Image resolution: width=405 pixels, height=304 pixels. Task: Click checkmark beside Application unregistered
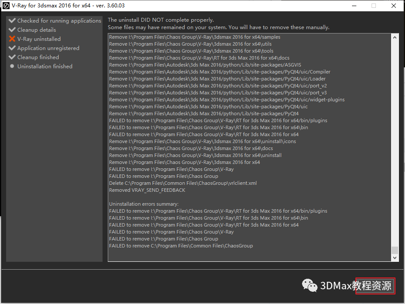click(12, 48)
